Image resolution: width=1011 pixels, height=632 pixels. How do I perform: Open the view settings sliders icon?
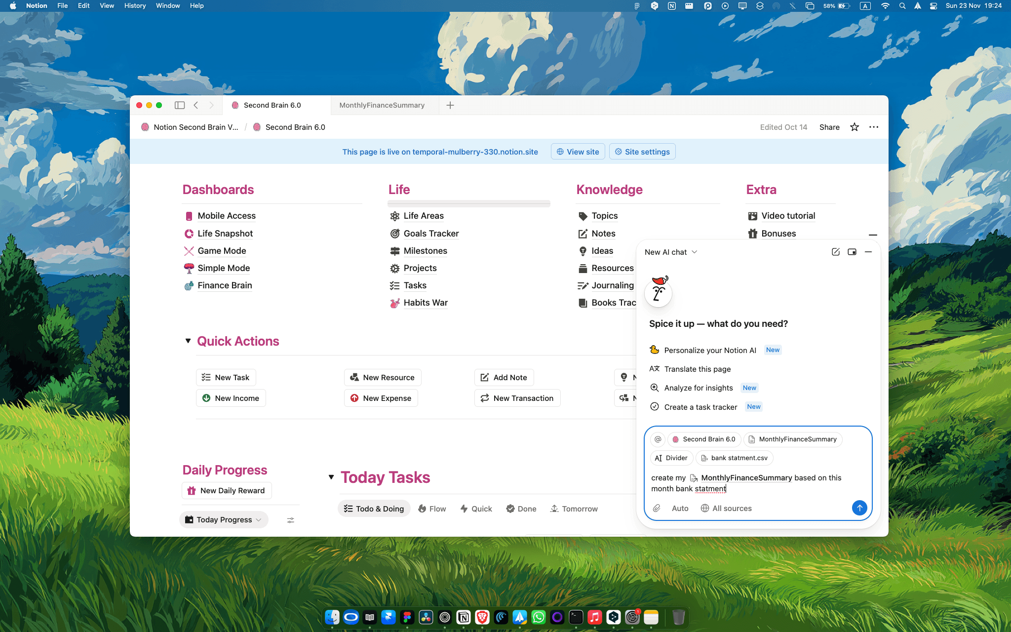[x=291, y=520]
